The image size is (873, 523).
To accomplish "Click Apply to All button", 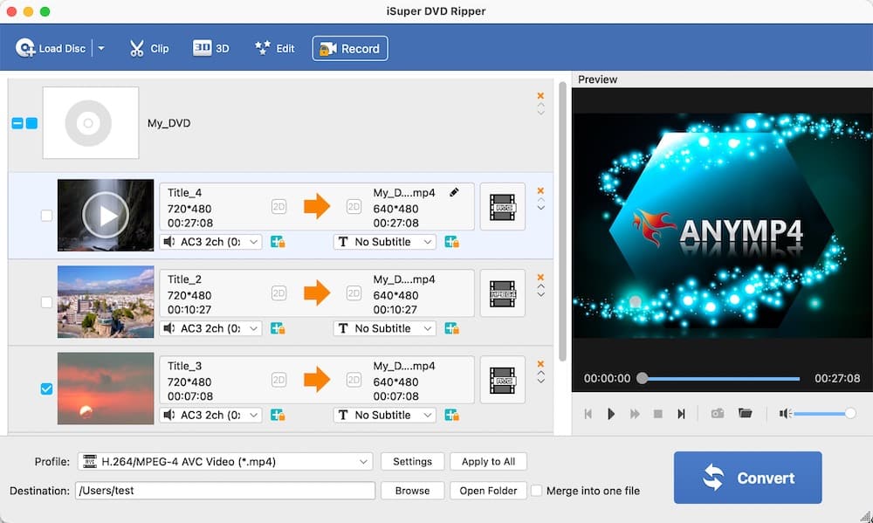I will [x=488, y=461].
